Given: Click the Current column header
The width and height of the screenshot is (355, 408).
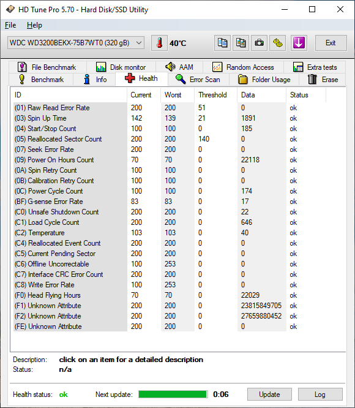Looking at the screenshot, I should (144, 95).
